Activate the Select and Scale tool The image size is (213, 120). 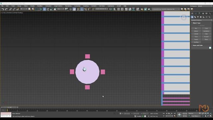click(x=52, y=9)
